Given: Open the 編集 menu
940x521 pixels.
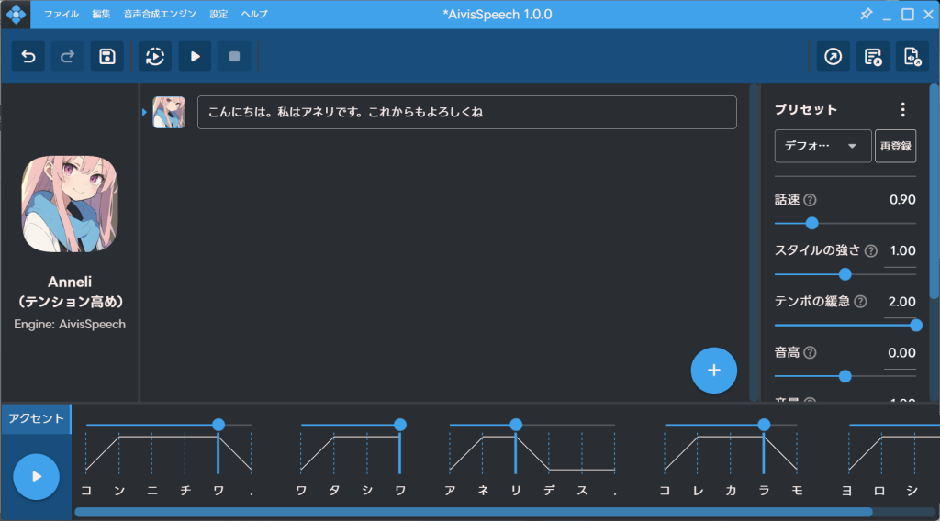Looking at the screenshot, I should pos(101,14).
